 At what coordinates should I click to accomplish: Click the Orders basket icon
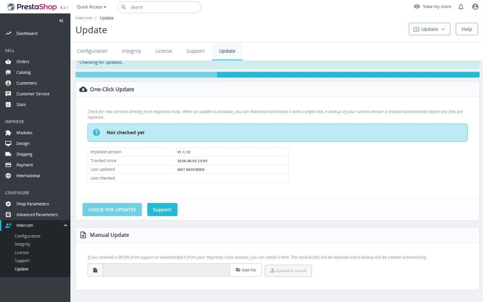[x=8, y=62]
